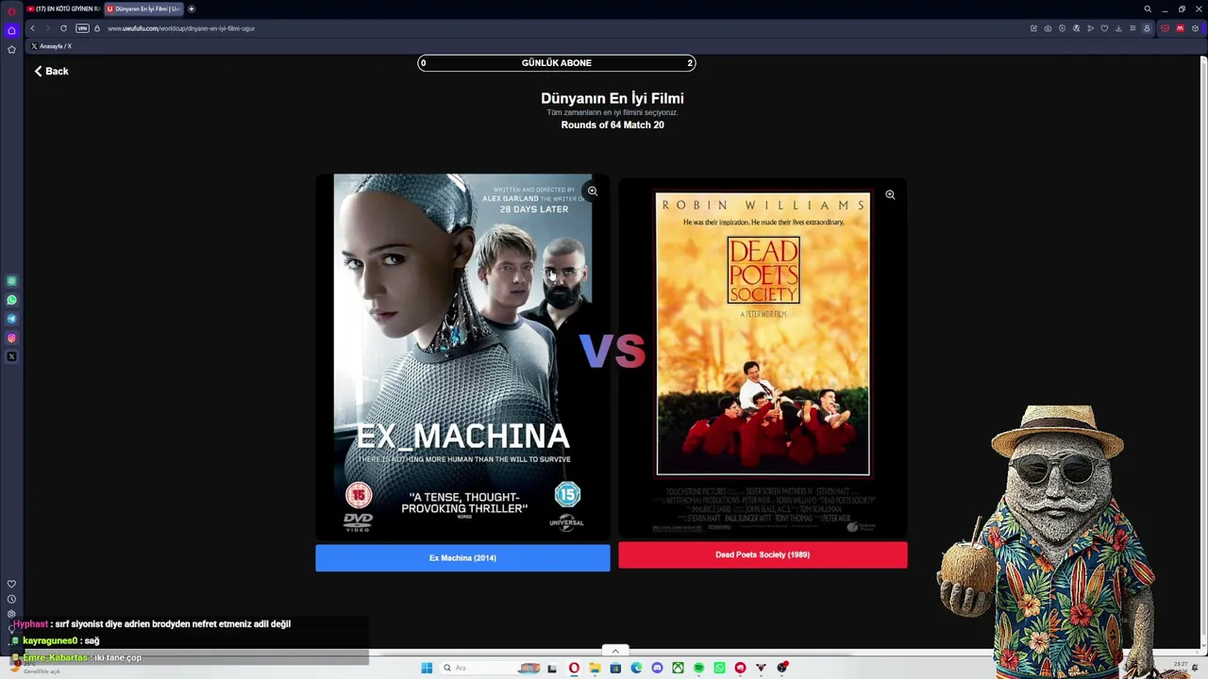Navigate back in browser history
This screenshot has width=1208, height=679.
32,28
